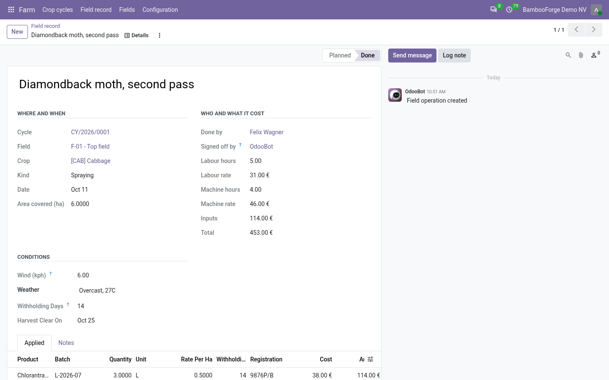Show followers icon in chatter
This screenshot has width=609, height=380.
(595, 55)
